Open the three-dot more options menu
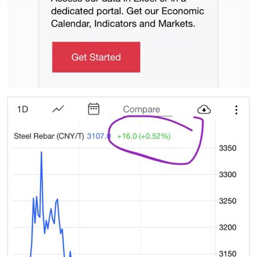 (236, 110)
